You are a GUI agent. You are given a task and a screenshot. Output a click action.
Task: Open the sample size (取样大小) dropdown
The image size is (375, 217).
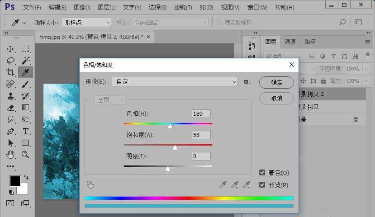coord(86,23)
